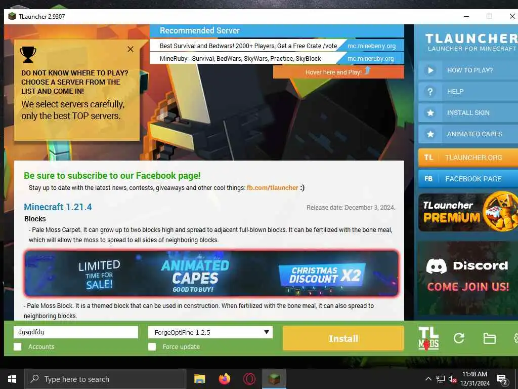
Task: Click the Facebook subscribe heading
Action: (112, 176)
